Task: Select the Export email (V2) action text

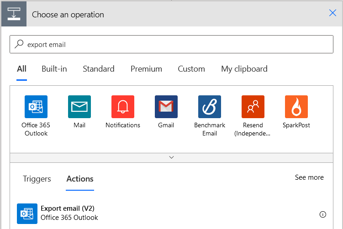Action: tap(68, 208)
